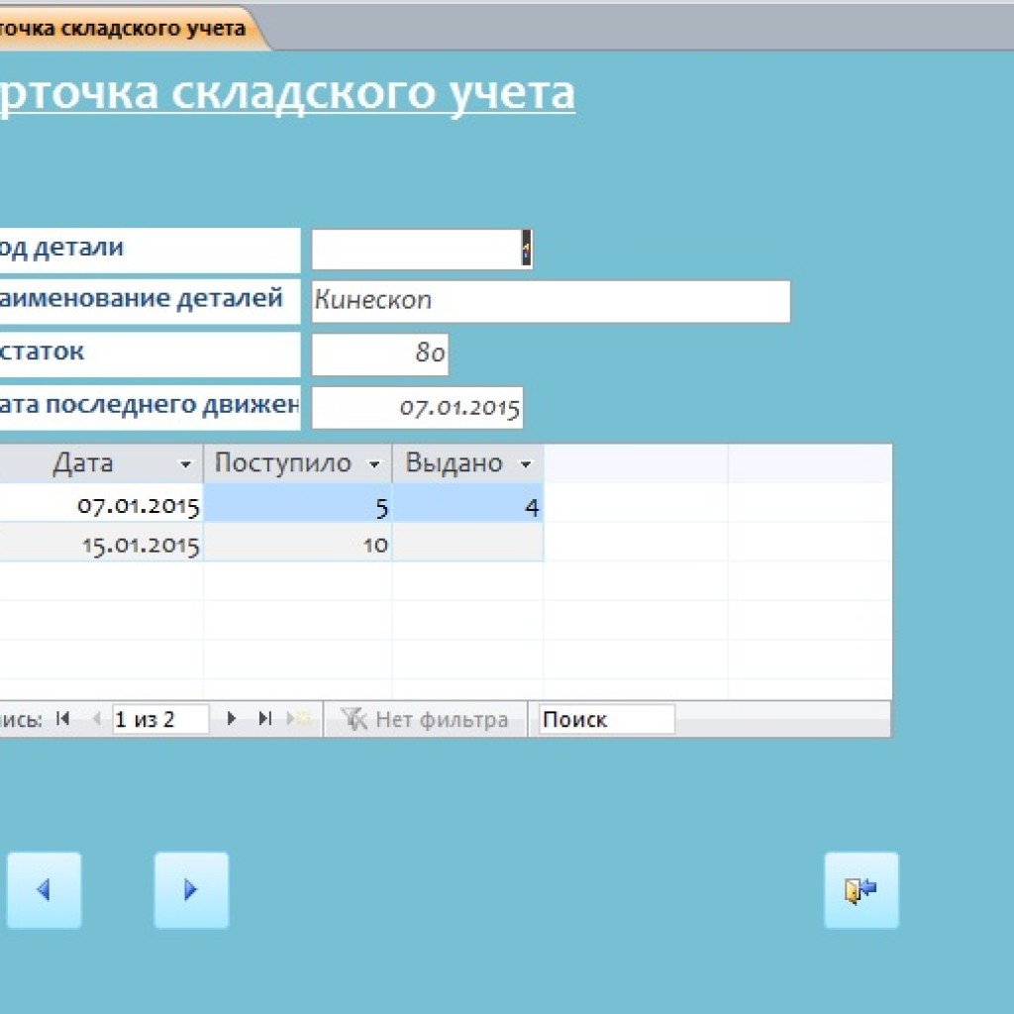Click the 'Поиск' search box
The width and height of the screenshot is (1014, 1014).
[606, 720]
